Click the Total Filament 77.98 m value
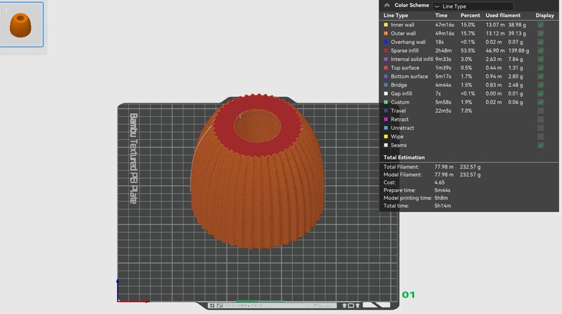The width and height of the screenshot is (562, 314). click(444, 167)
